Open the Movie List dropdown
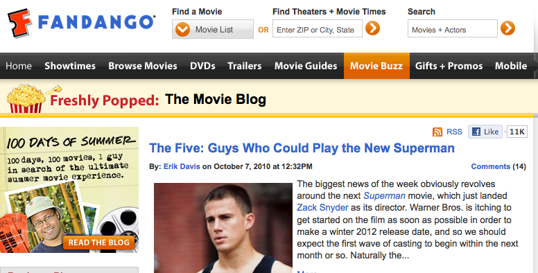The image size is (538, 273). [213, 29]
